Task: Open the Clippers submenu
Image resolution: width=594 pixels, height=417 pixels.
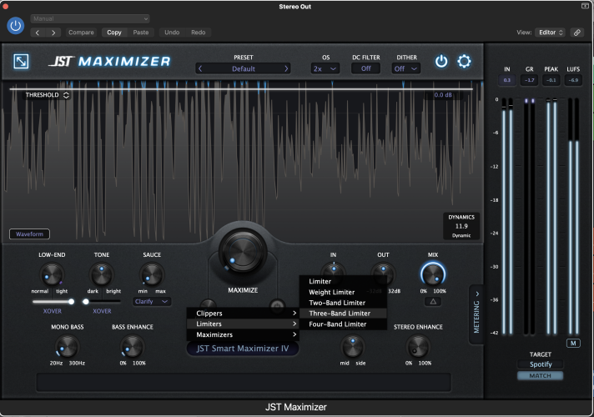Action: 243,314
